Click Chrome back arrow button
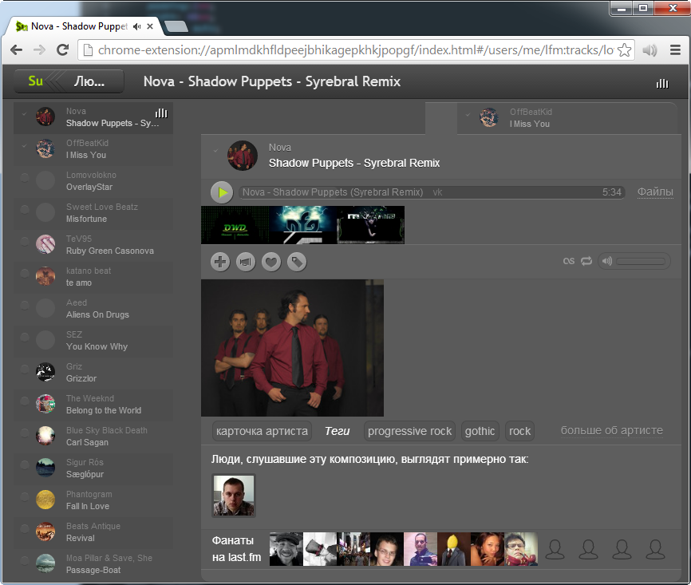 [x=16, y=49]
